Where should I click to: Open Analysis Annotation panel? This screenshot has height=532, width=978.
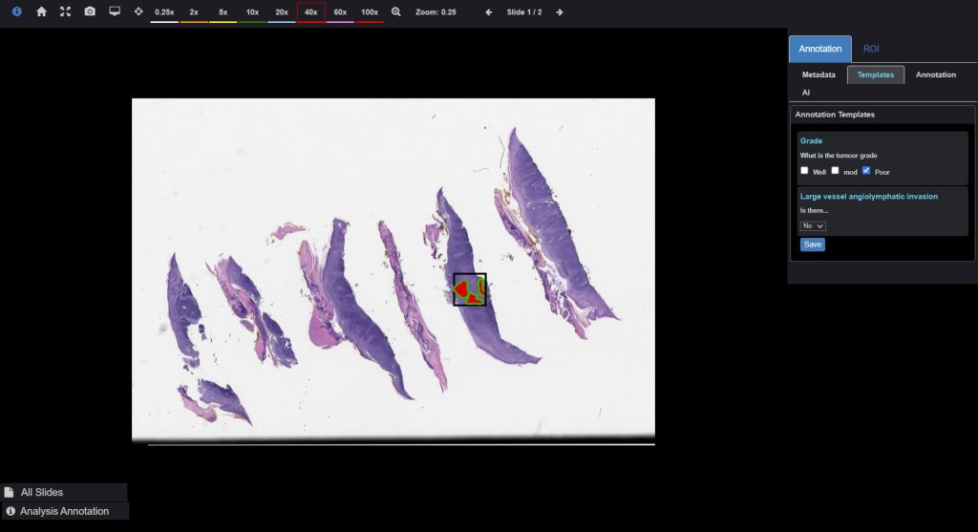click(66, 511)
